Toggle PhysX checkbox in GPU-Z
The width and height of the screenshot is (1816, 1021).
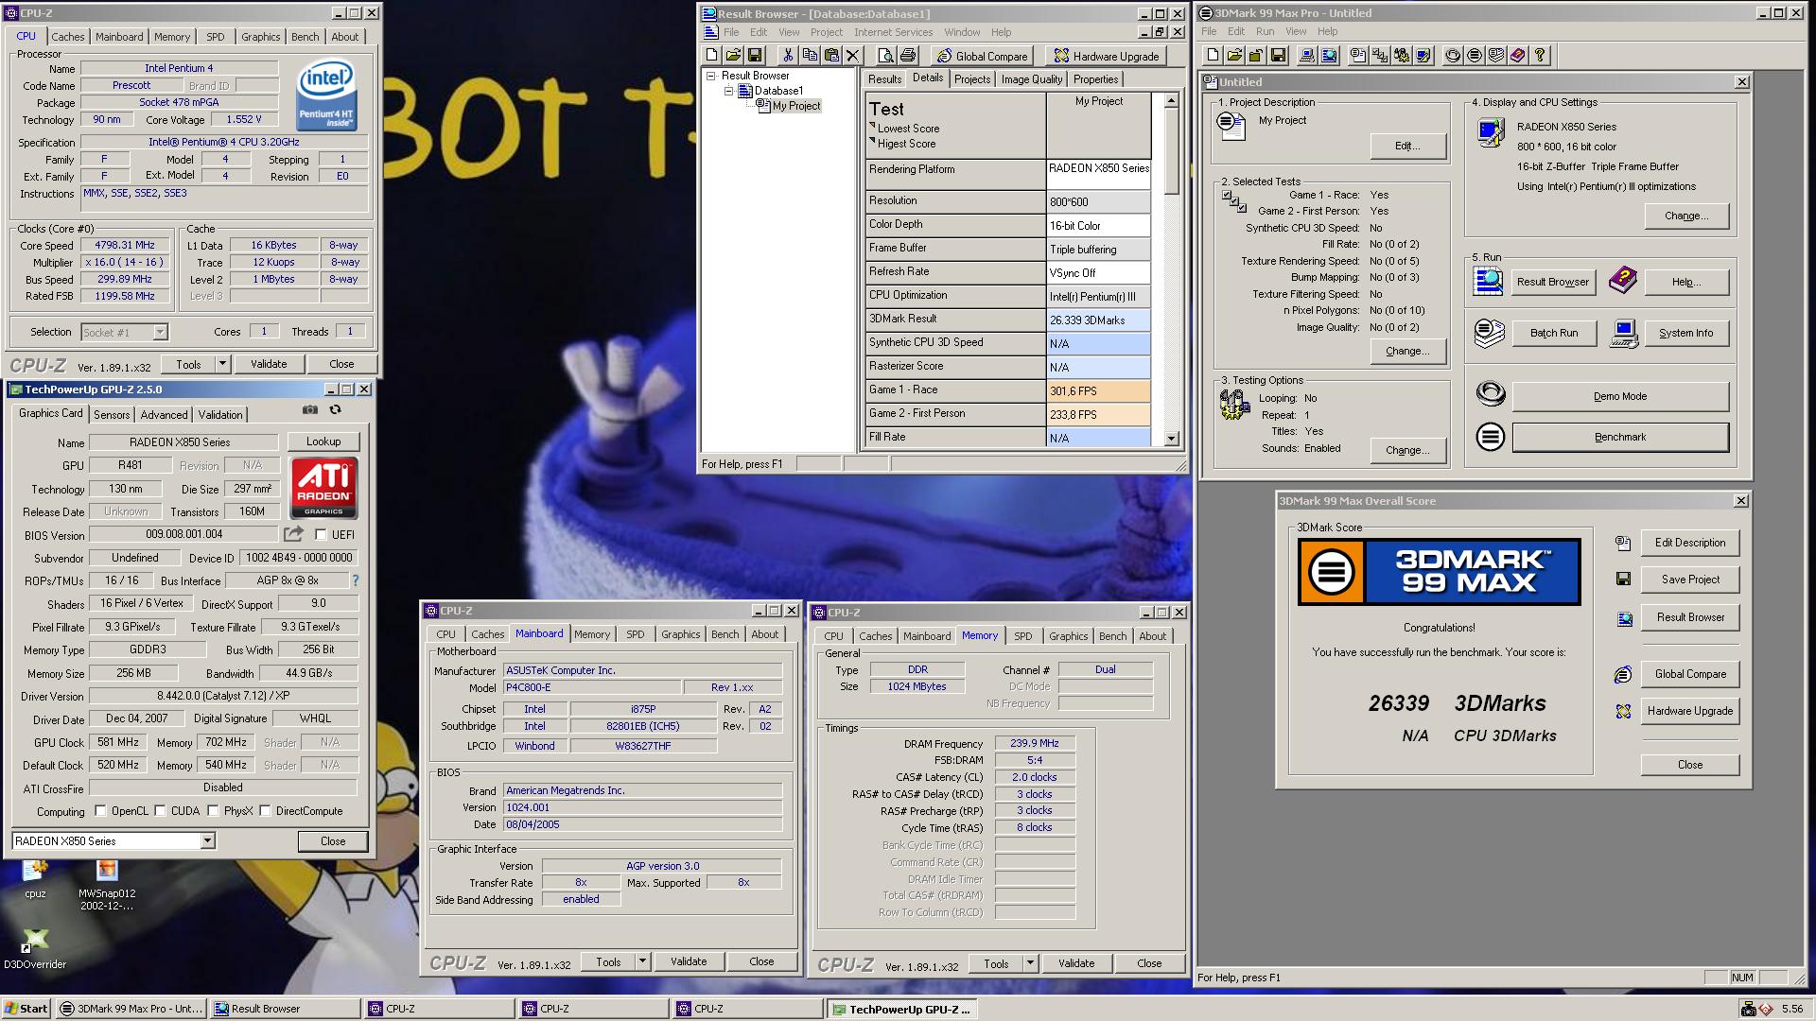(213, 811)
